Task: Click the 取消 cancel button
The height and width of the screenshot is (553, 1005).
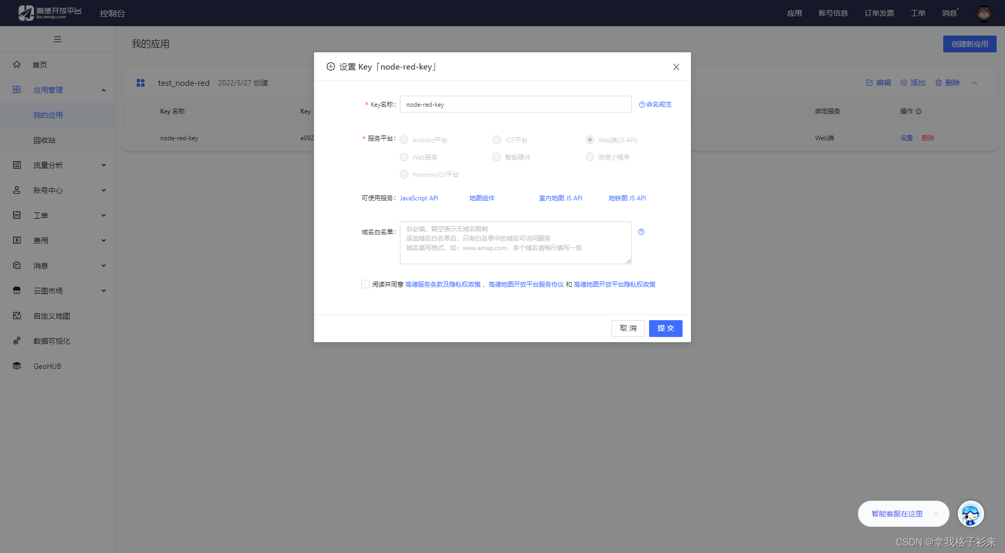Action: pyautogui.click(x=628, y=329)
